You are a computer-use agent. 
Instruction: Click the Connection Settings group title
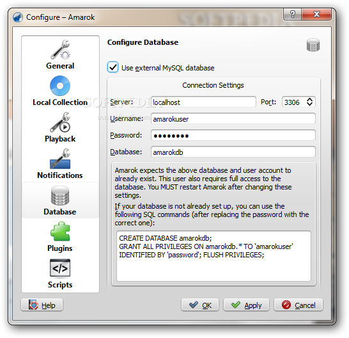(213, 85)
